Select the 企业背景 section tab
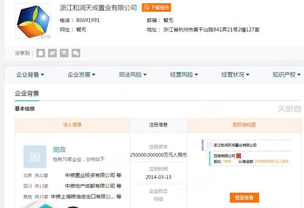Screen dimensions: 304x208 pos(27,94)
